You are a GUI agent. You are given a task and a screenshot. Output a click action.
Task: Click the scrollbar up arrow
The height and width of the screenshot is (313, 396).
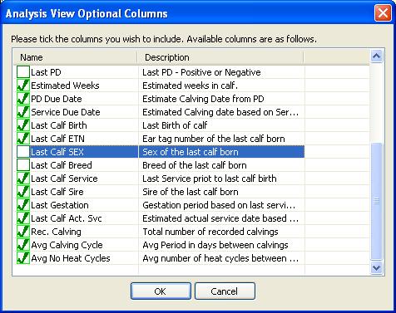tap(377, 56)
